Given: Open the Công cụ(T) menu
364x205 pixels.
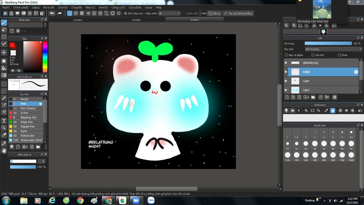Looking at the screenshot, I should pos(118,7).
